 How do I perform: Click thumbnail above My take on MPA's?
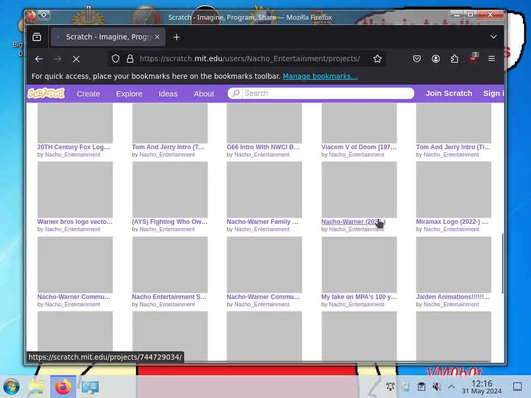pos(359,265)
